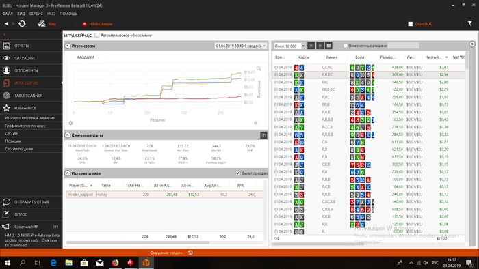Click the search field next to Помеченные раздачи

404,46
